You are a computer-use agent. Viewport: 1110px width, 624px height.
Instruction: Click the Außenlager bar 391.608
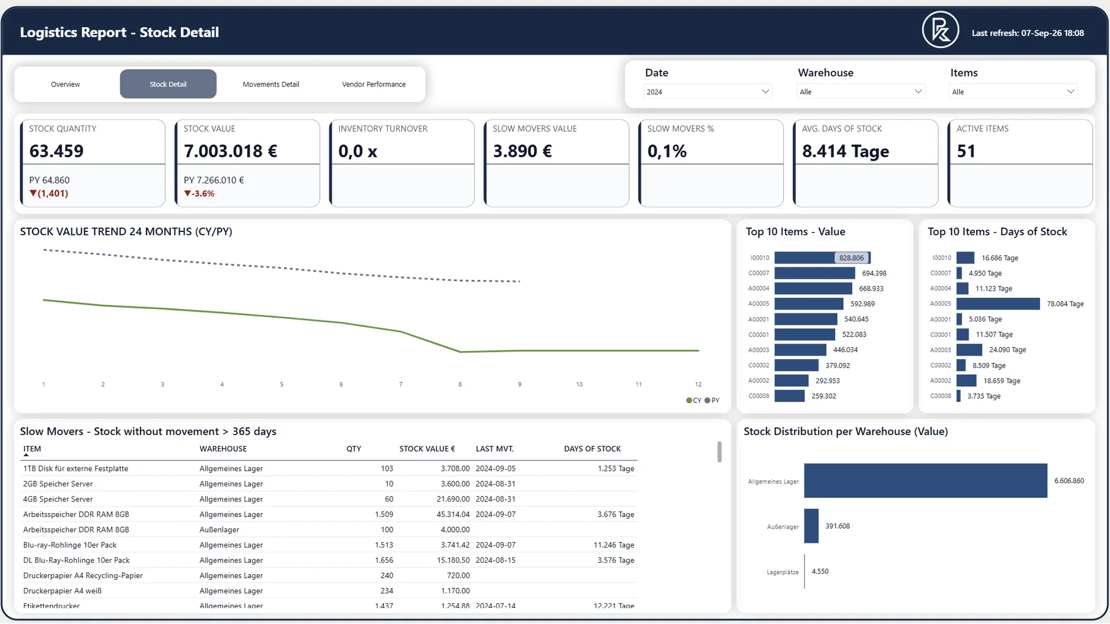click(811, 526)
